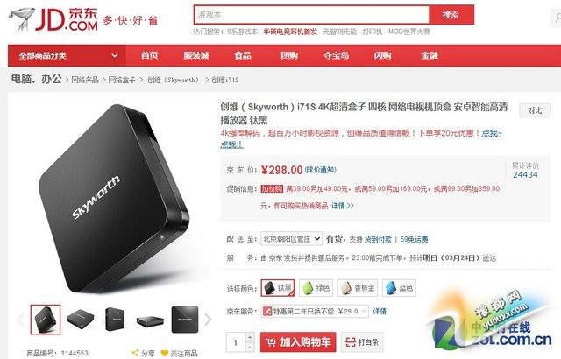The height and width of the screenshot is (359, 561).
Task: Open the 京东服务 warranty dropdown
Action: pyautogui.click(x=315, y=312)
